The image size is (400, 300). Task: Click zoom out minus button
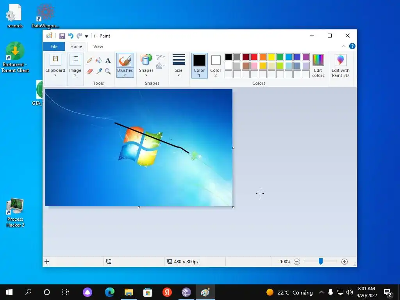297,261
